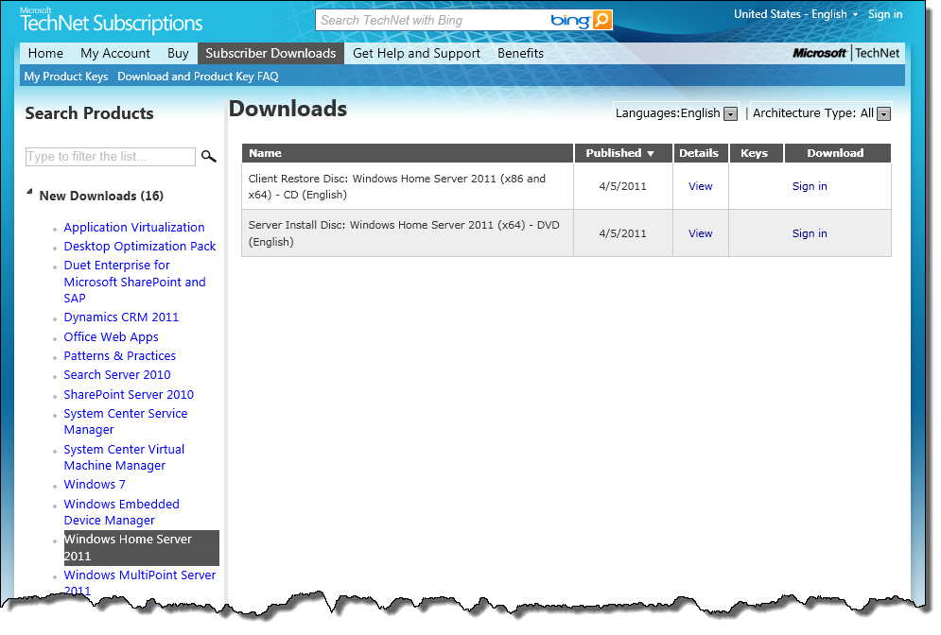View details for Client Restore Disc
The height and width of the screenshot is (635, 941).
(700, 186)
